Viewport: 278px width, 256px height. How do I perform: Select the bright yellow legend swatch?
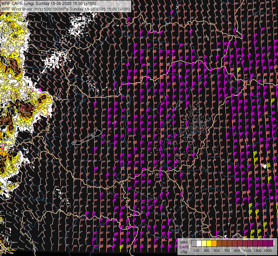tap(209, 243)
